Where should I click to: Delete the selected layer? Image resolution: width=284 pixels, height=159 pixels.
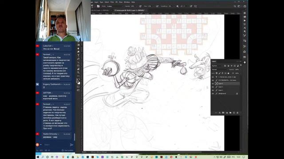coord(237,113)
